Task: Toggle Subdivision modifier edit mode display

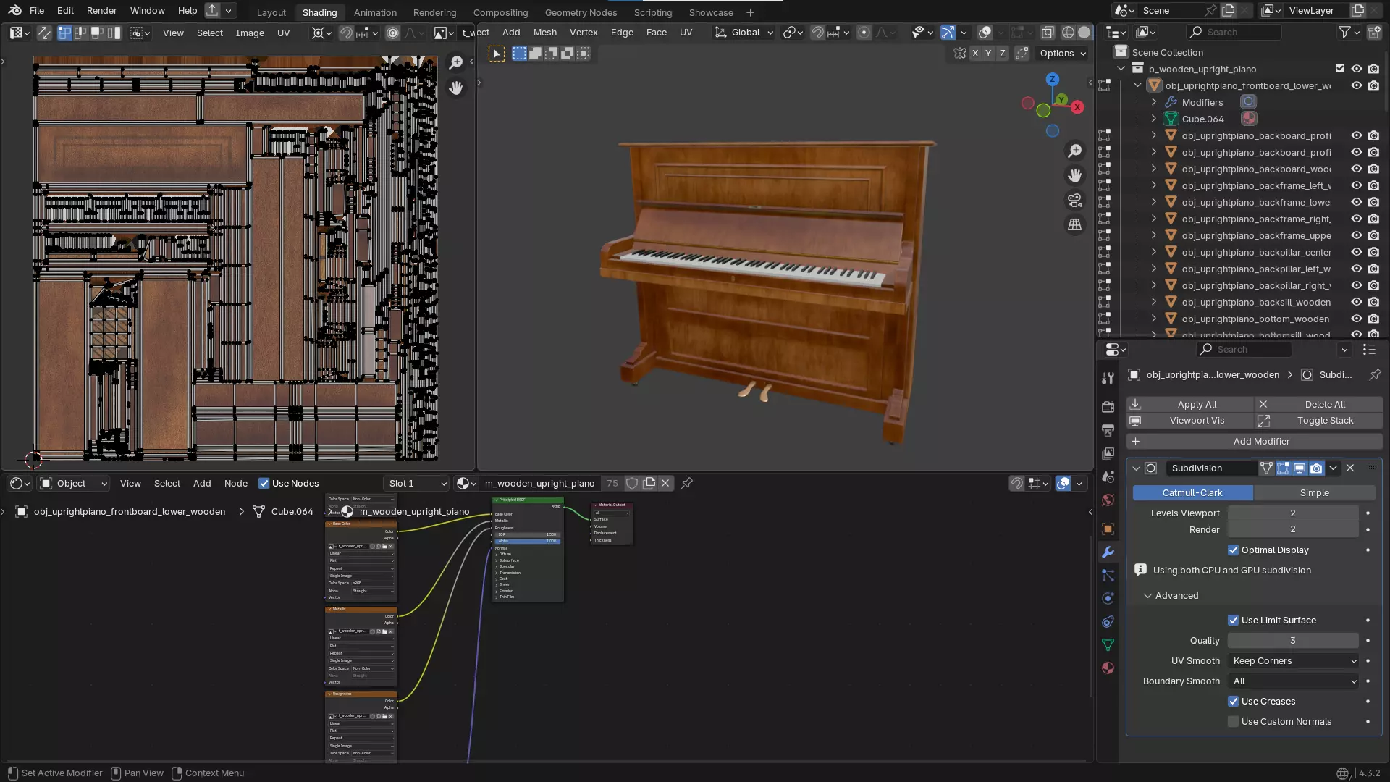Action: tap(1283, 468)
